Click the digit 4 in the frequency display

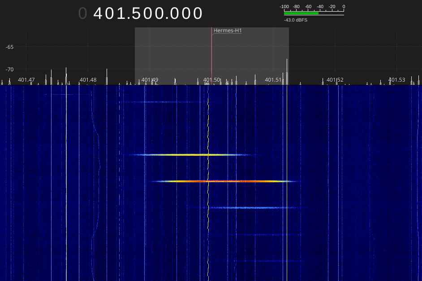98,13
